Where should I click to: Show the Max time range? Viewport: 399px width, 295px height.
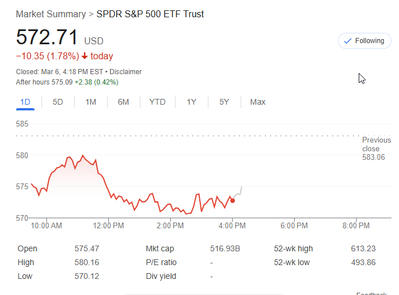click(x=257, y=102)
